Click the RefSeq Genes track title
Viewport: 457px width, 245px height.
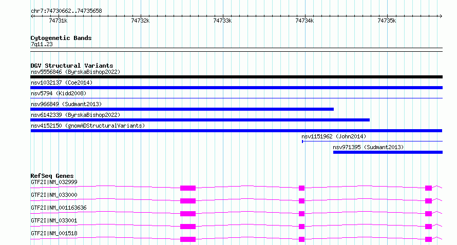point(52,176)
